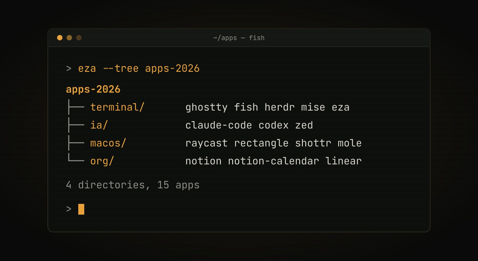
Task: Click the word 'ghostty'
Action: point(206,107)
